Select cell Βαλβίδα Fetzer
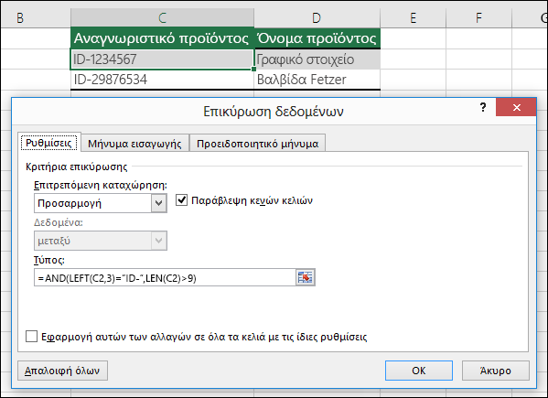 (317, 80)
